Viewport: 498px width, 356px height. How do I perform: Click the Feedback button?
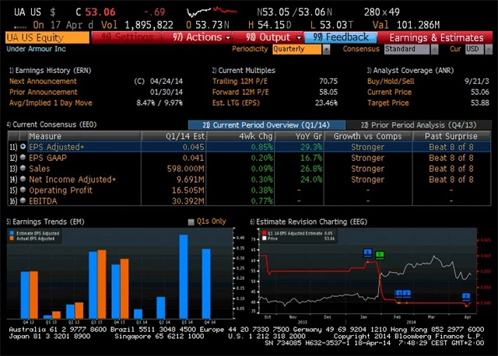(342, 37)
